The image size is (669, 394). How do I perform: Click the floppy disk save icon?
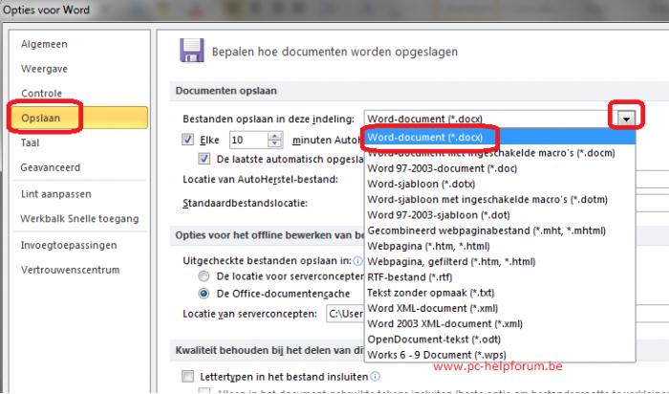coord(191,51)
